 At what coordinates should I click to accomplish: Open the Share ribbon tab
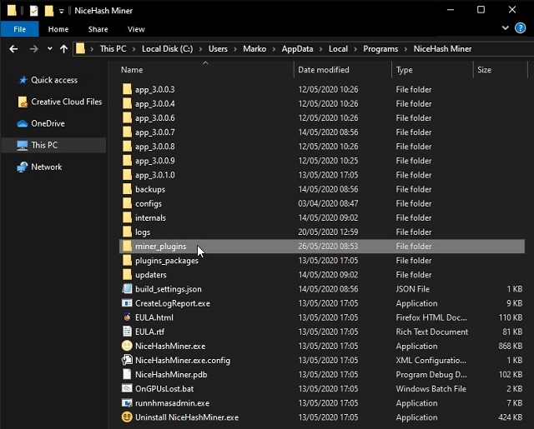click(x=98, y=29)
